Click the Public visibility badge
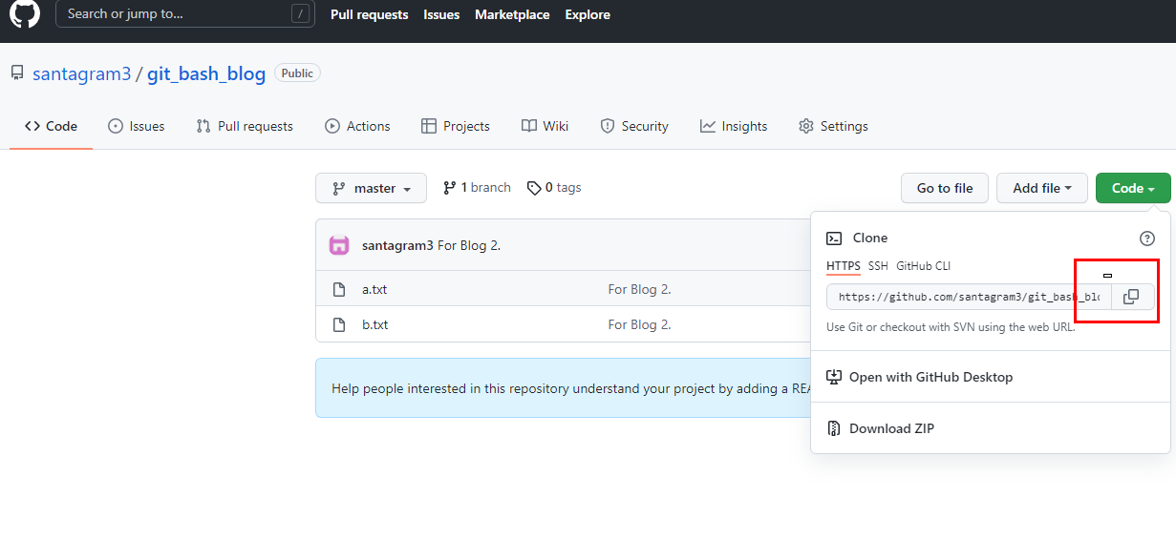 pos(297,73)
